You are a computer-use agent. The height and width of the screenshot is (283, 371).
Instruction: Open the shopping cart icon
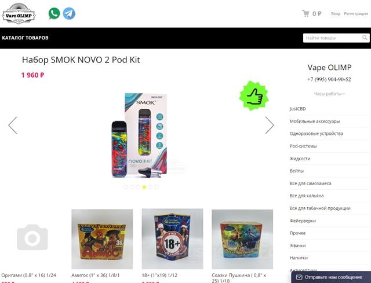(305, 13)
